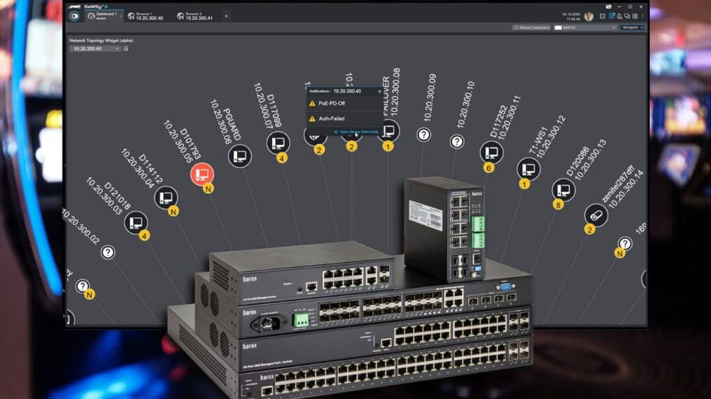Click the red D10793 device node icon
711x399 pixels.
[x=202, y=174]
